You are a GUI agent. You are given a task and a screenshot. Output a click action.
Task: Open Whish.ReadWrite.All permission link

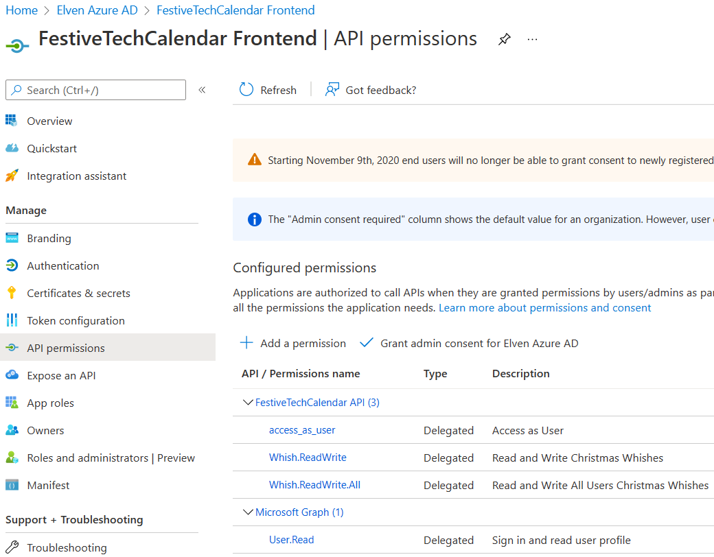tap(314, 485)
